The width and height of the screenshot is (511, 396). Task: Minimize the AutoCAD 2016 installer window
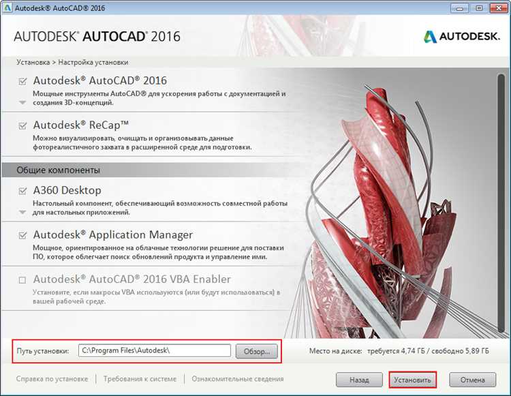coord(460,8)
